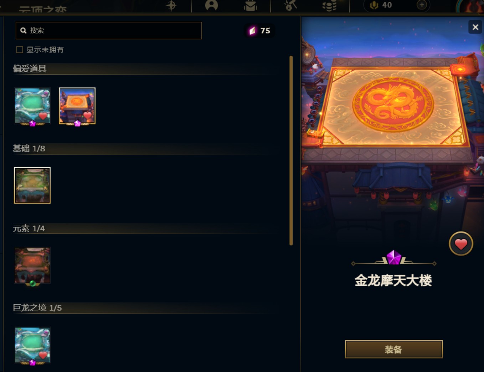
Task: Click the star shard balance showing 75
Action: click(259, 31)
